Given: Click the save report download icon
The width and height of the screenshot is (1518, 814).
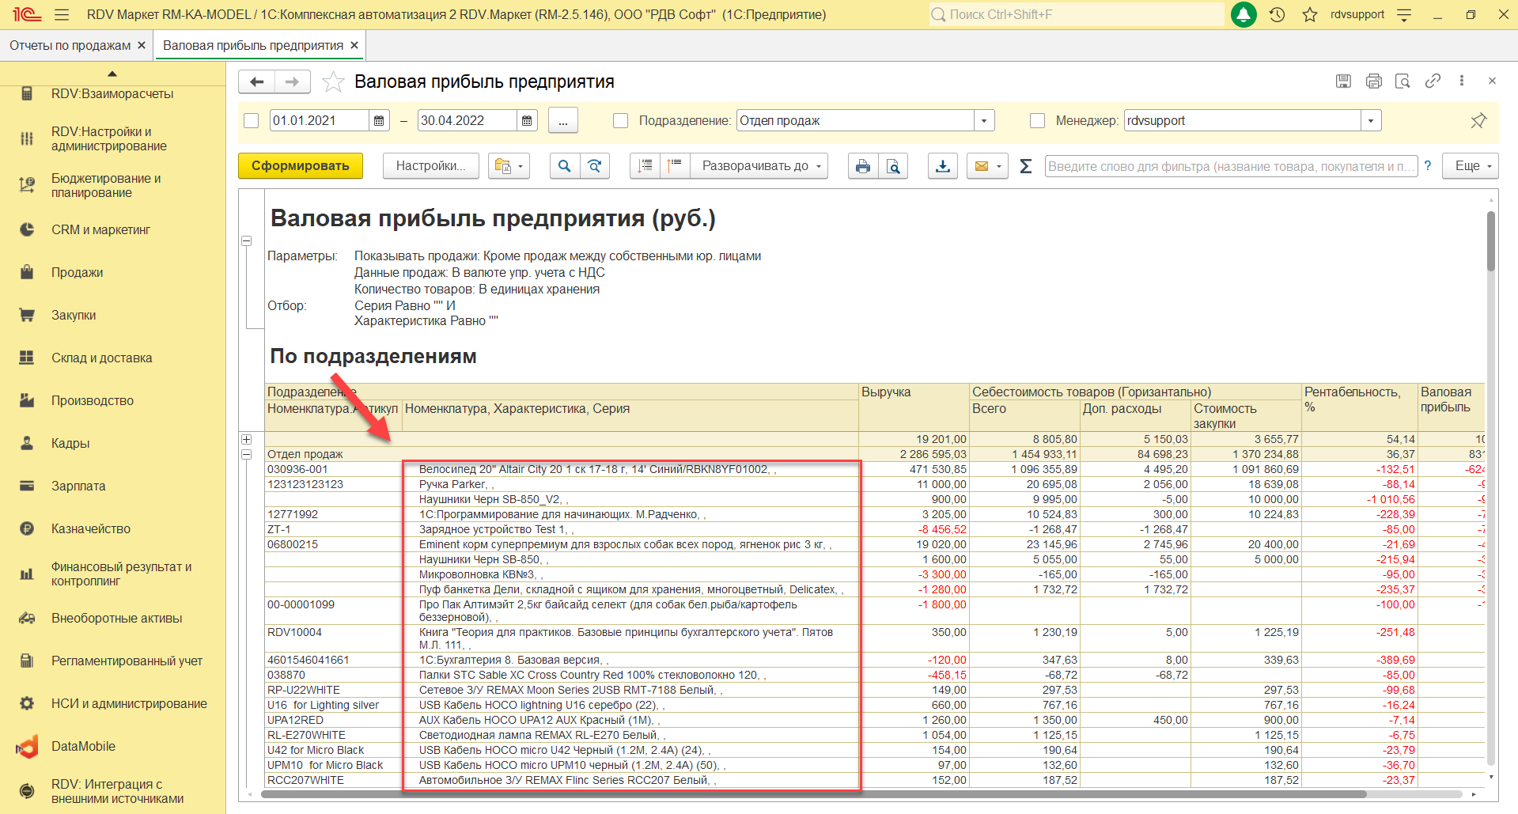Looking at the screenshot, I should (942, 166).
